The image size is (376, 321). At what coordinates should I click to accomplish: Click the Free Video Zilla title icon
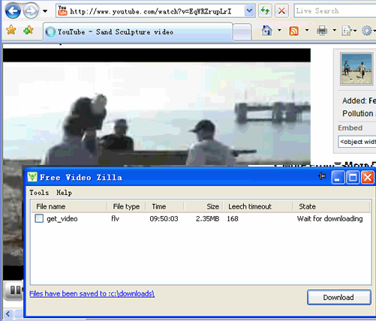(x=32, y=177)
